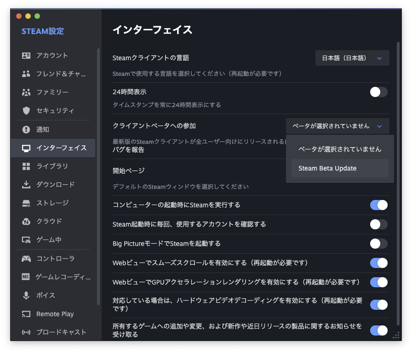Enable Big PictureモードでSteamを起動する toggle

tap(378, 244)
